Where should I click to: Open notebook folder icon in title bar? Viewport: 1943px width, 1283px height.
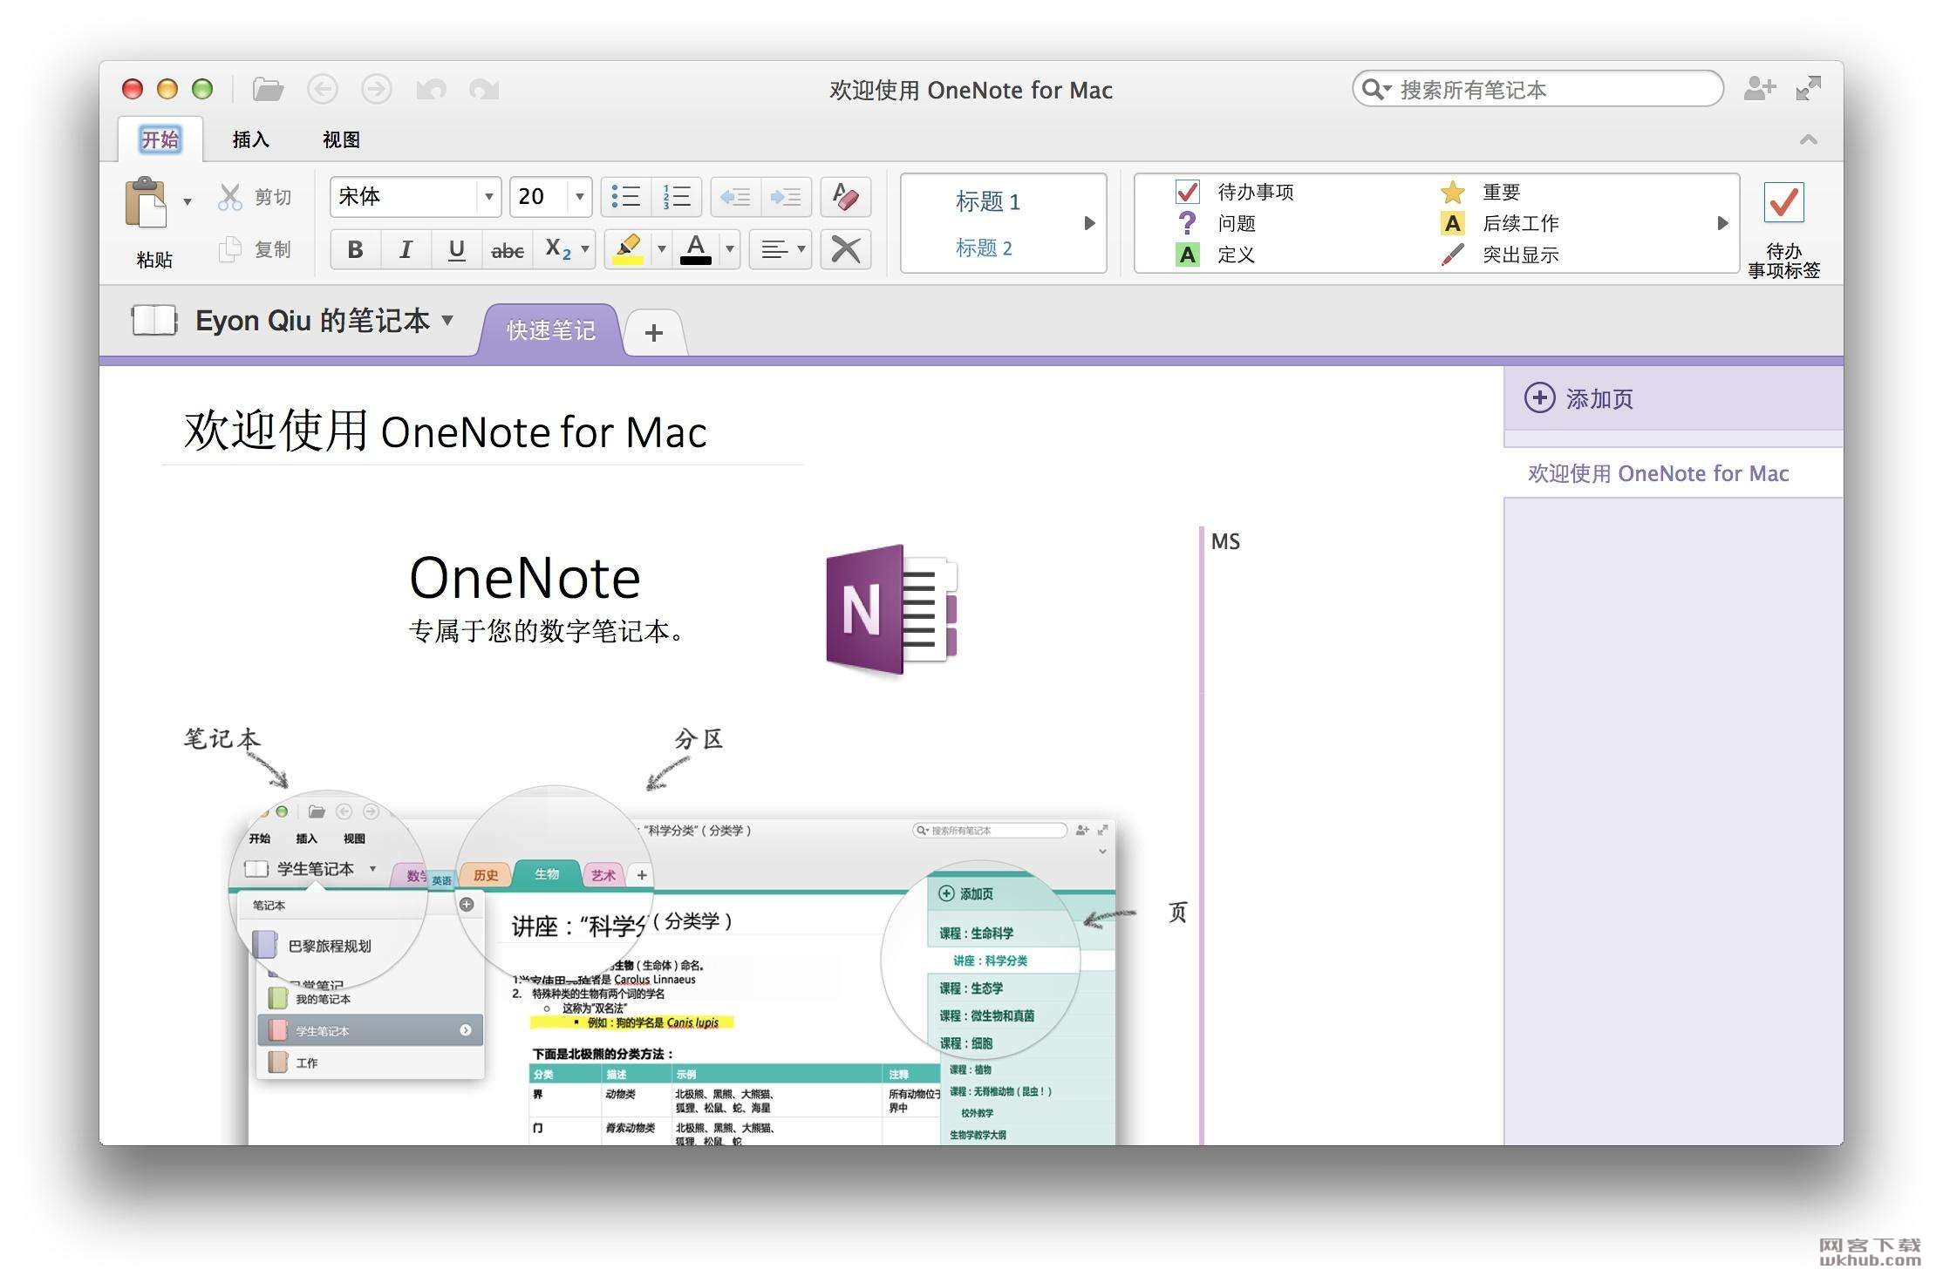(x=268, y=89)
